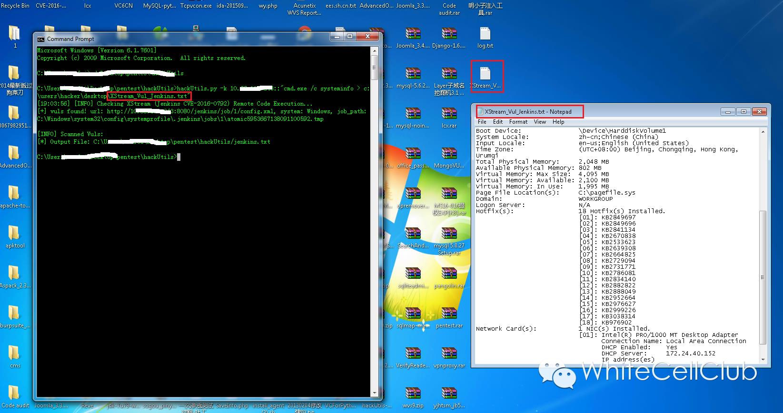Image resolution: width=783 pixels, height=413 pixels.
Task: Click the WORKGROUP domain value in Notepad
Action: 595,199
